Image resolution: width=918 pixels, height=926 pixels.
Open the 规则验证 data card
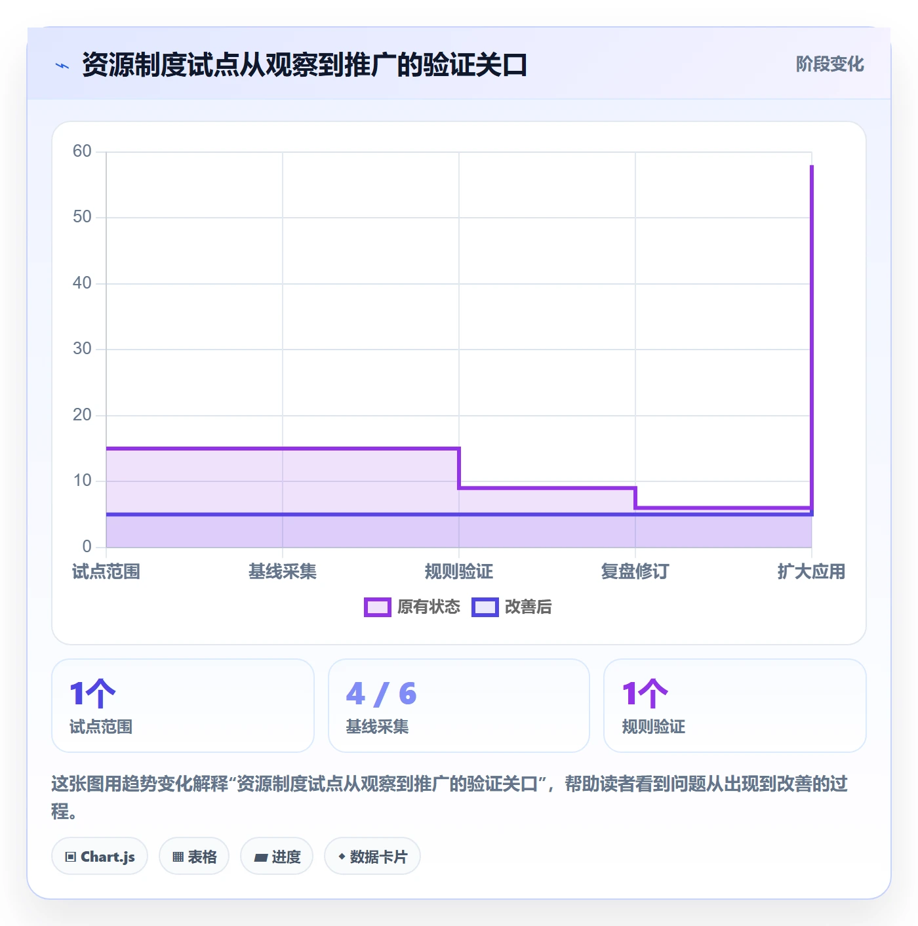click(735, 706)
